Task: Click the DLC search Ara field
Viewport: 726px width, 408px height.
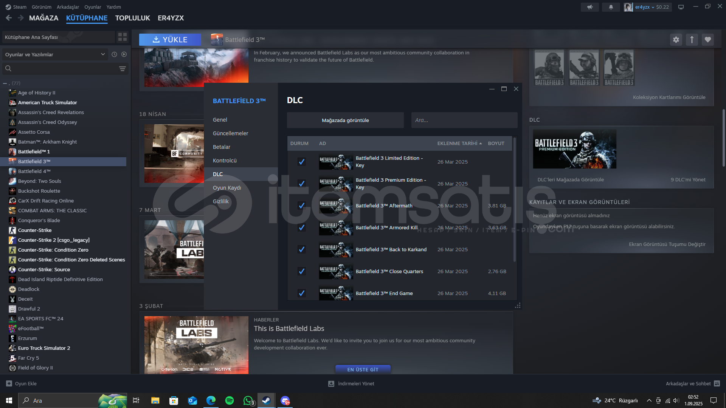Action: [x=464, y=120]
